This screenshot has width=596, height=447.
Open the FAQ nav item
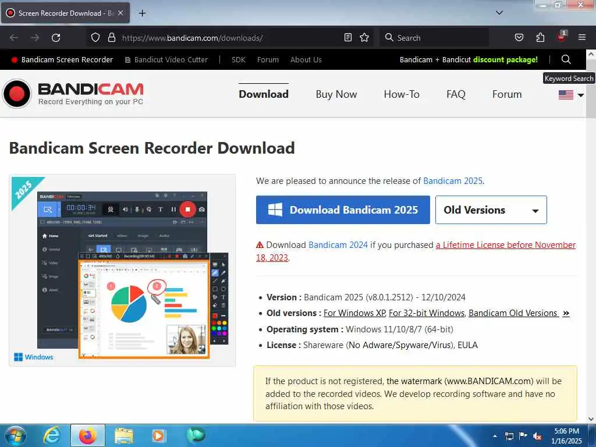tap(456, 94)
